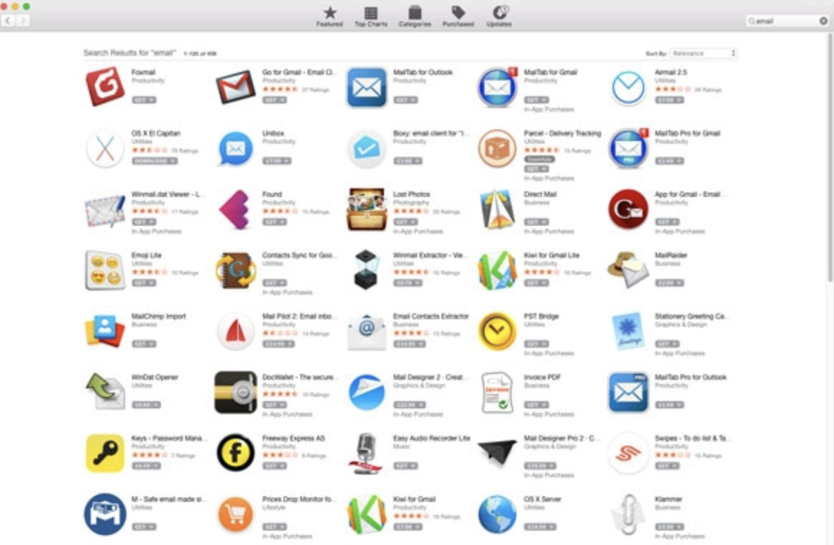
Task: Click the email search input field
Action: coord(784,21)
